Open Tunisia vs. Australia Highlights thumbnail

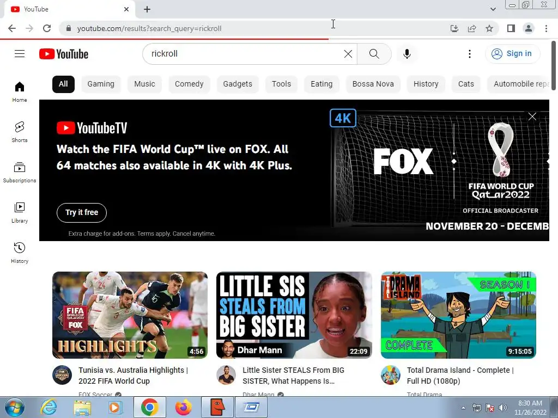130,315
